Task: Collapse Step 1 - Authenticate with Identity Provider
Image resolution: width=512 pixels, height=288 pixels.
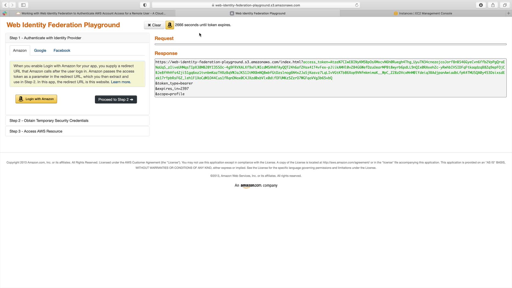Action: 77,38
